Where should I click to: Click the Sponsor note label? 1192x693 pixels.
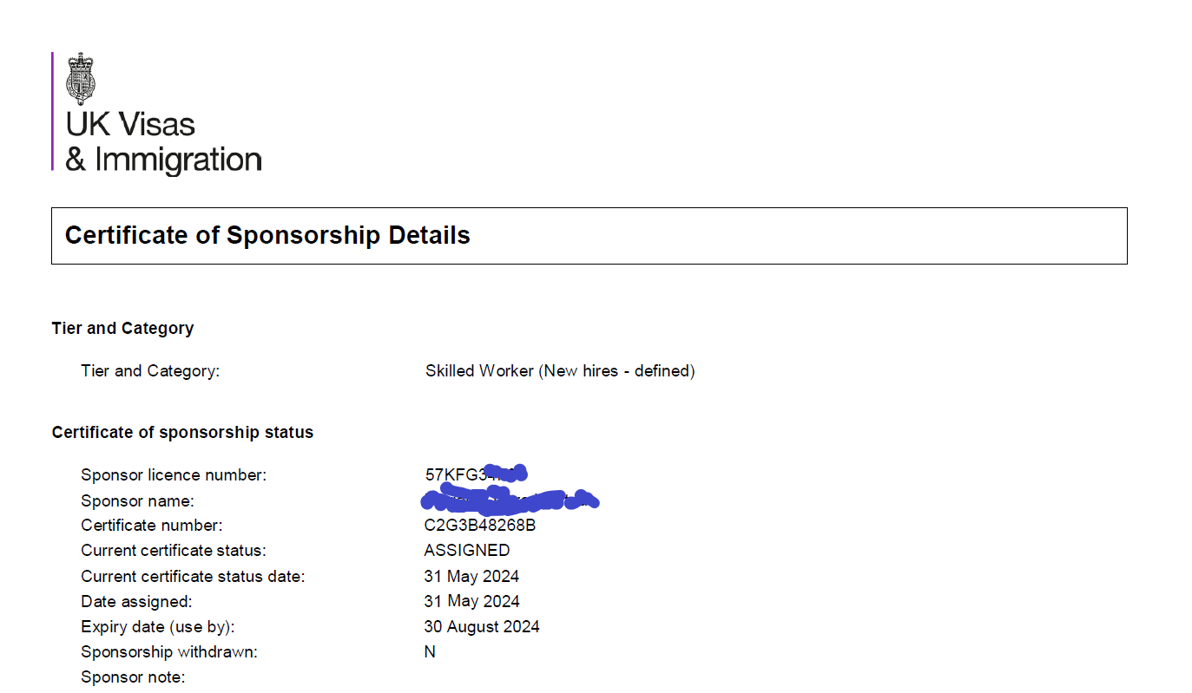pyautogui.click(x=133, y=677)
